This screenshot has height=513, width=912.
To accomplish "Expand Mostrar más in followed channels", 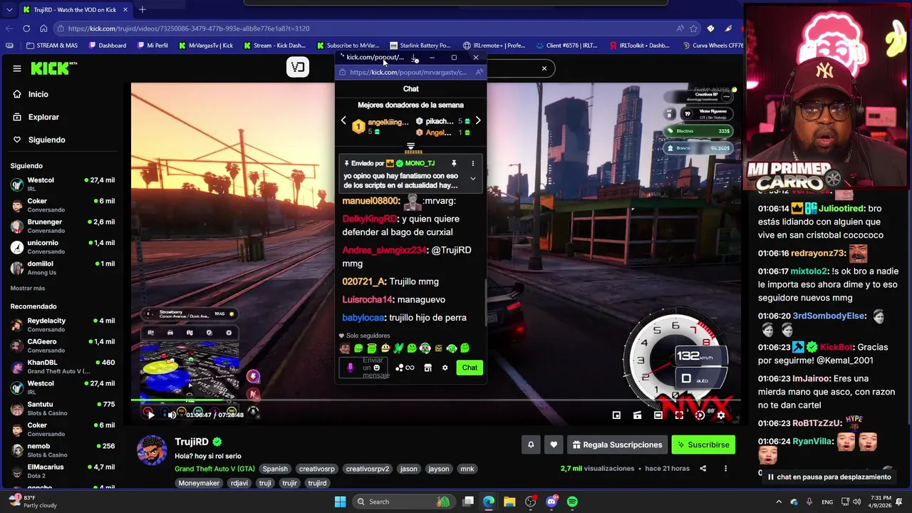I will click(x=28, y=288).
